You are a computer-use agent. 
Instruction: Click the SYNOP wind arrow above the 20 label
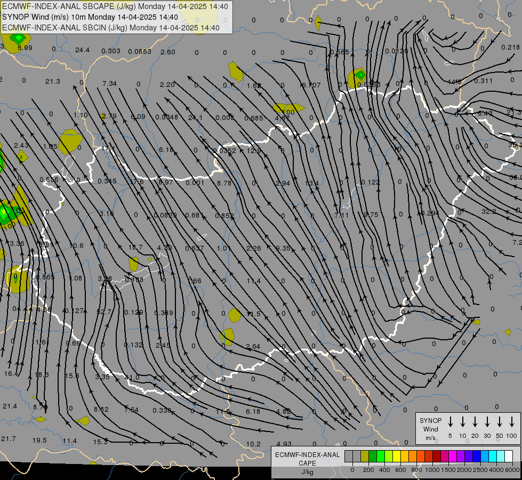475,422
